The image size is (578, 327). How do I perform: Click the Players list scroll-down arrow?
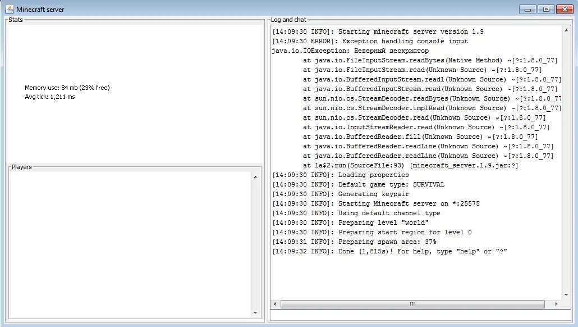click(x=255, y=313)
